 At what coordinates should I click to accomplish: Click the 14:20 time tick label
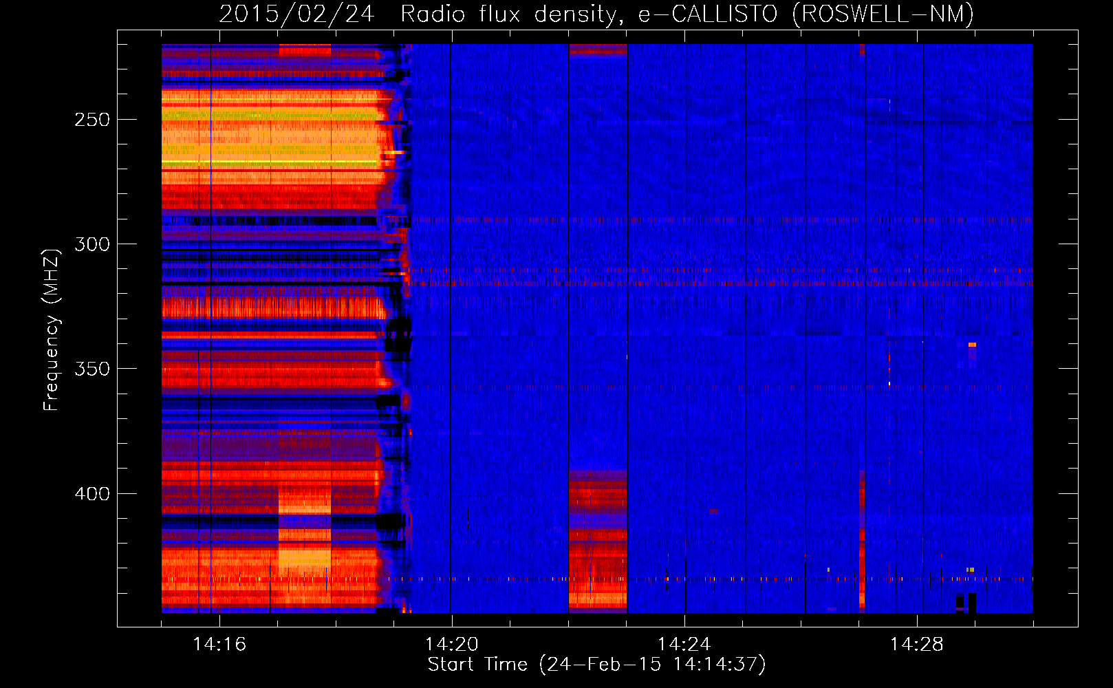pyautogui.click(x=452, y=645)
